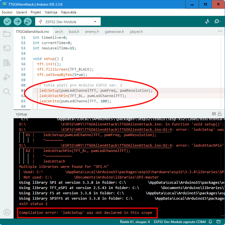This screenshot has height=225, width=225.
Task: Click 'Using library SPIFFS' output line
Action: [121, 199]
